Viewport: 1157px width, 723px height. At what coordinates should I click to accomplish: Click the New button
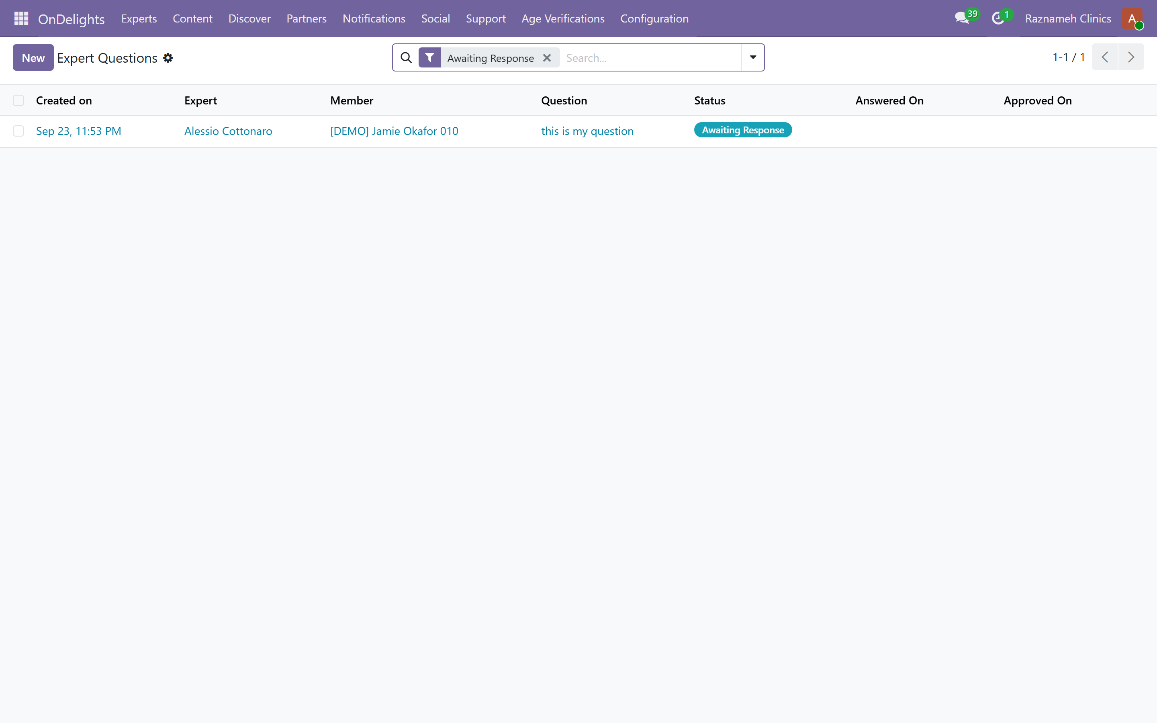coord(33,57)
